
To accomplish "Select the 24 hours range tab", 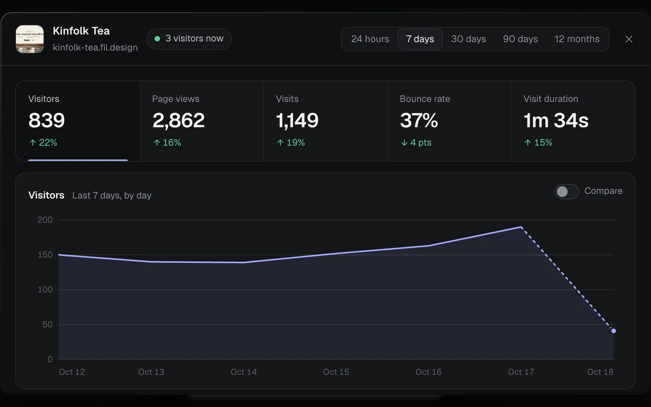I will coord(370,39).
